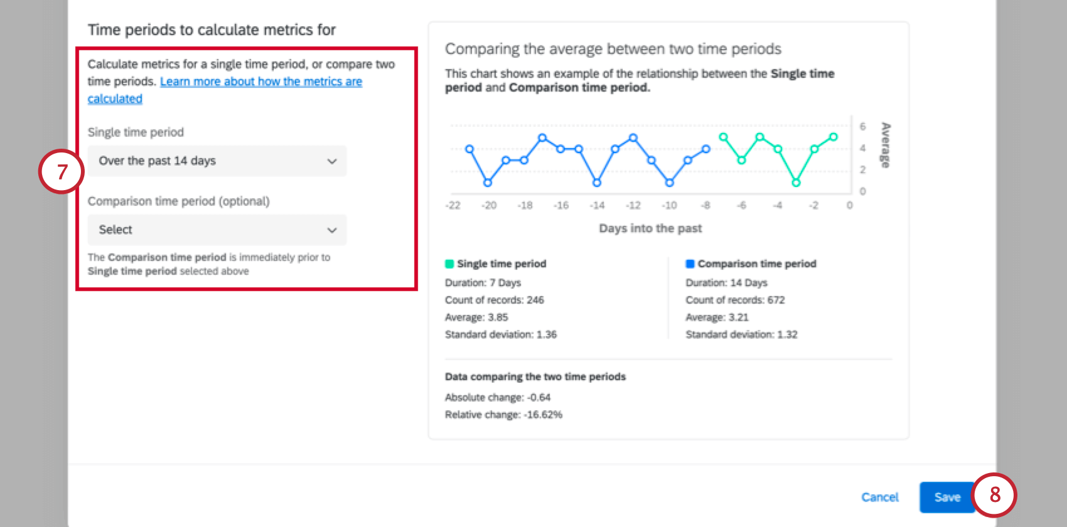Click the highest blue peak at day -12
Viewport: 1067px width, 527px height.
633,136
